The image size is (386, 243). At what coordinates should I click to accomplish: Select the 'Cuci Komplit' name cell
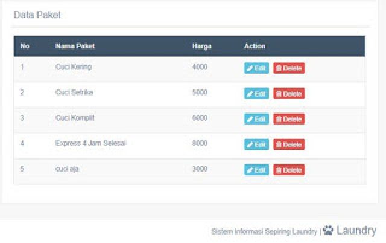pos(75,118)
